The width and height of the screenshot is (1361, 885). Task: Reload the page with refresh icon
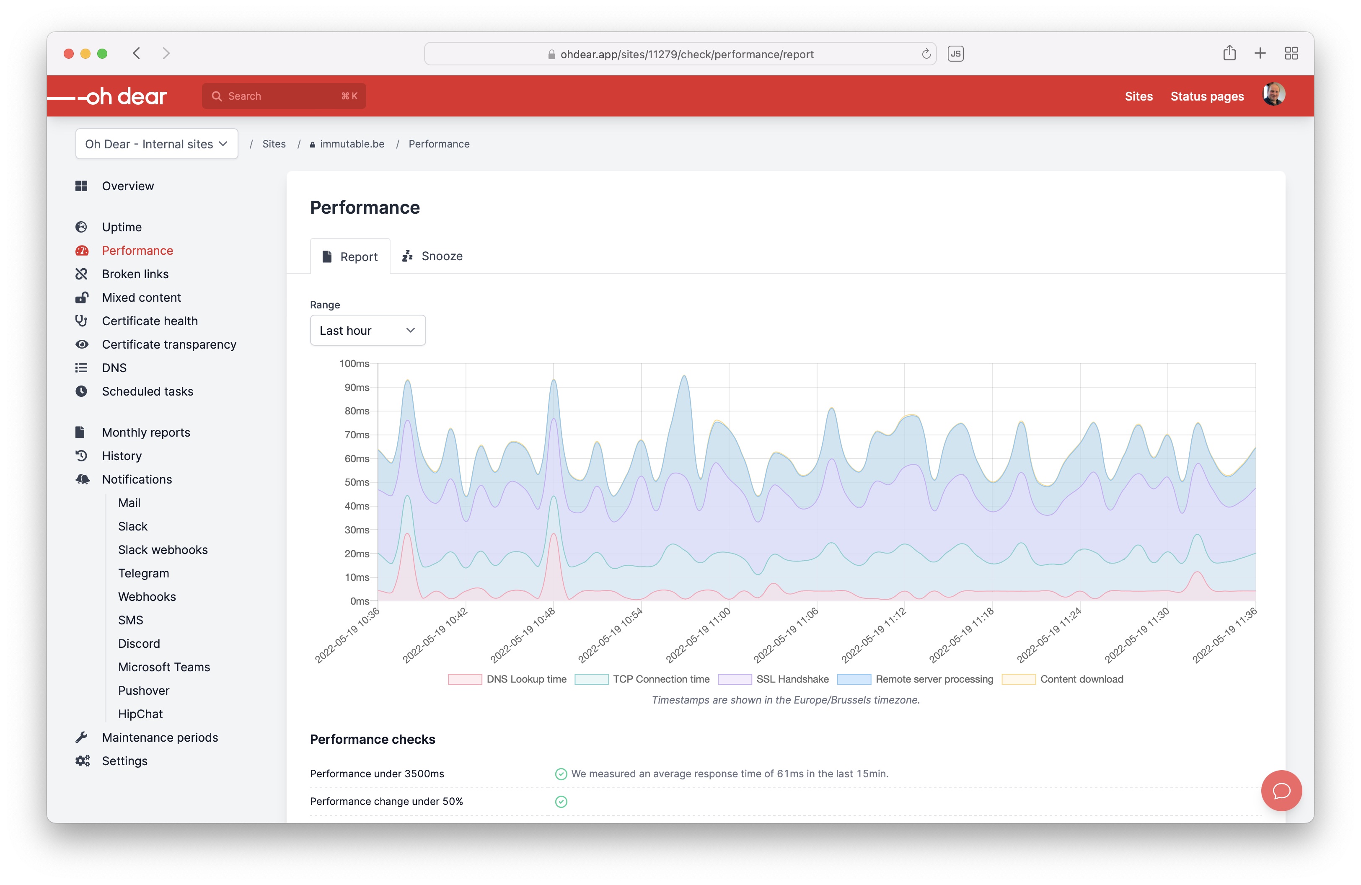click(x=926, y=54)
